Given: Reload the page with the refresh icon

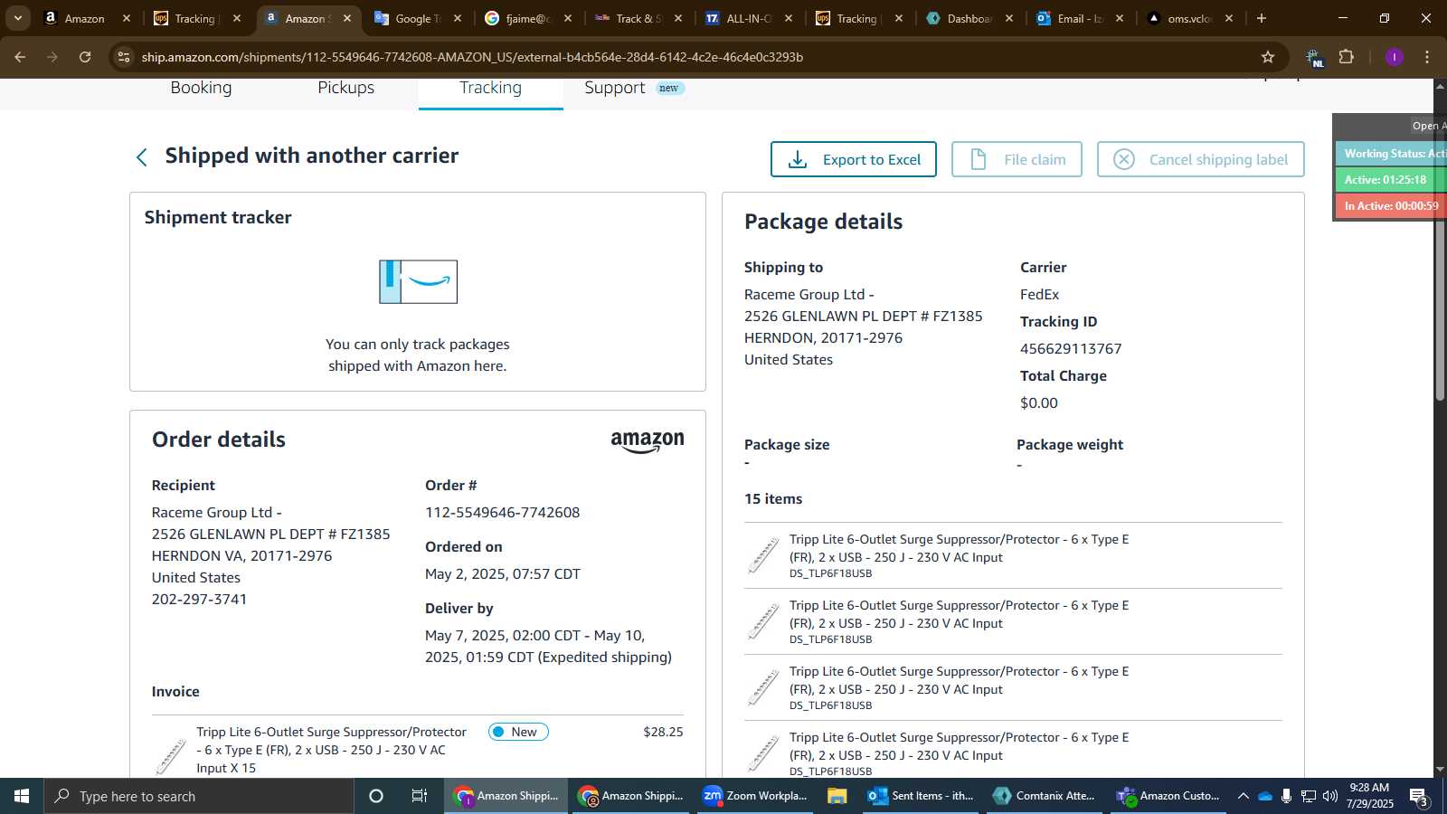Looking at the screenshot, I should coord(85,57).
